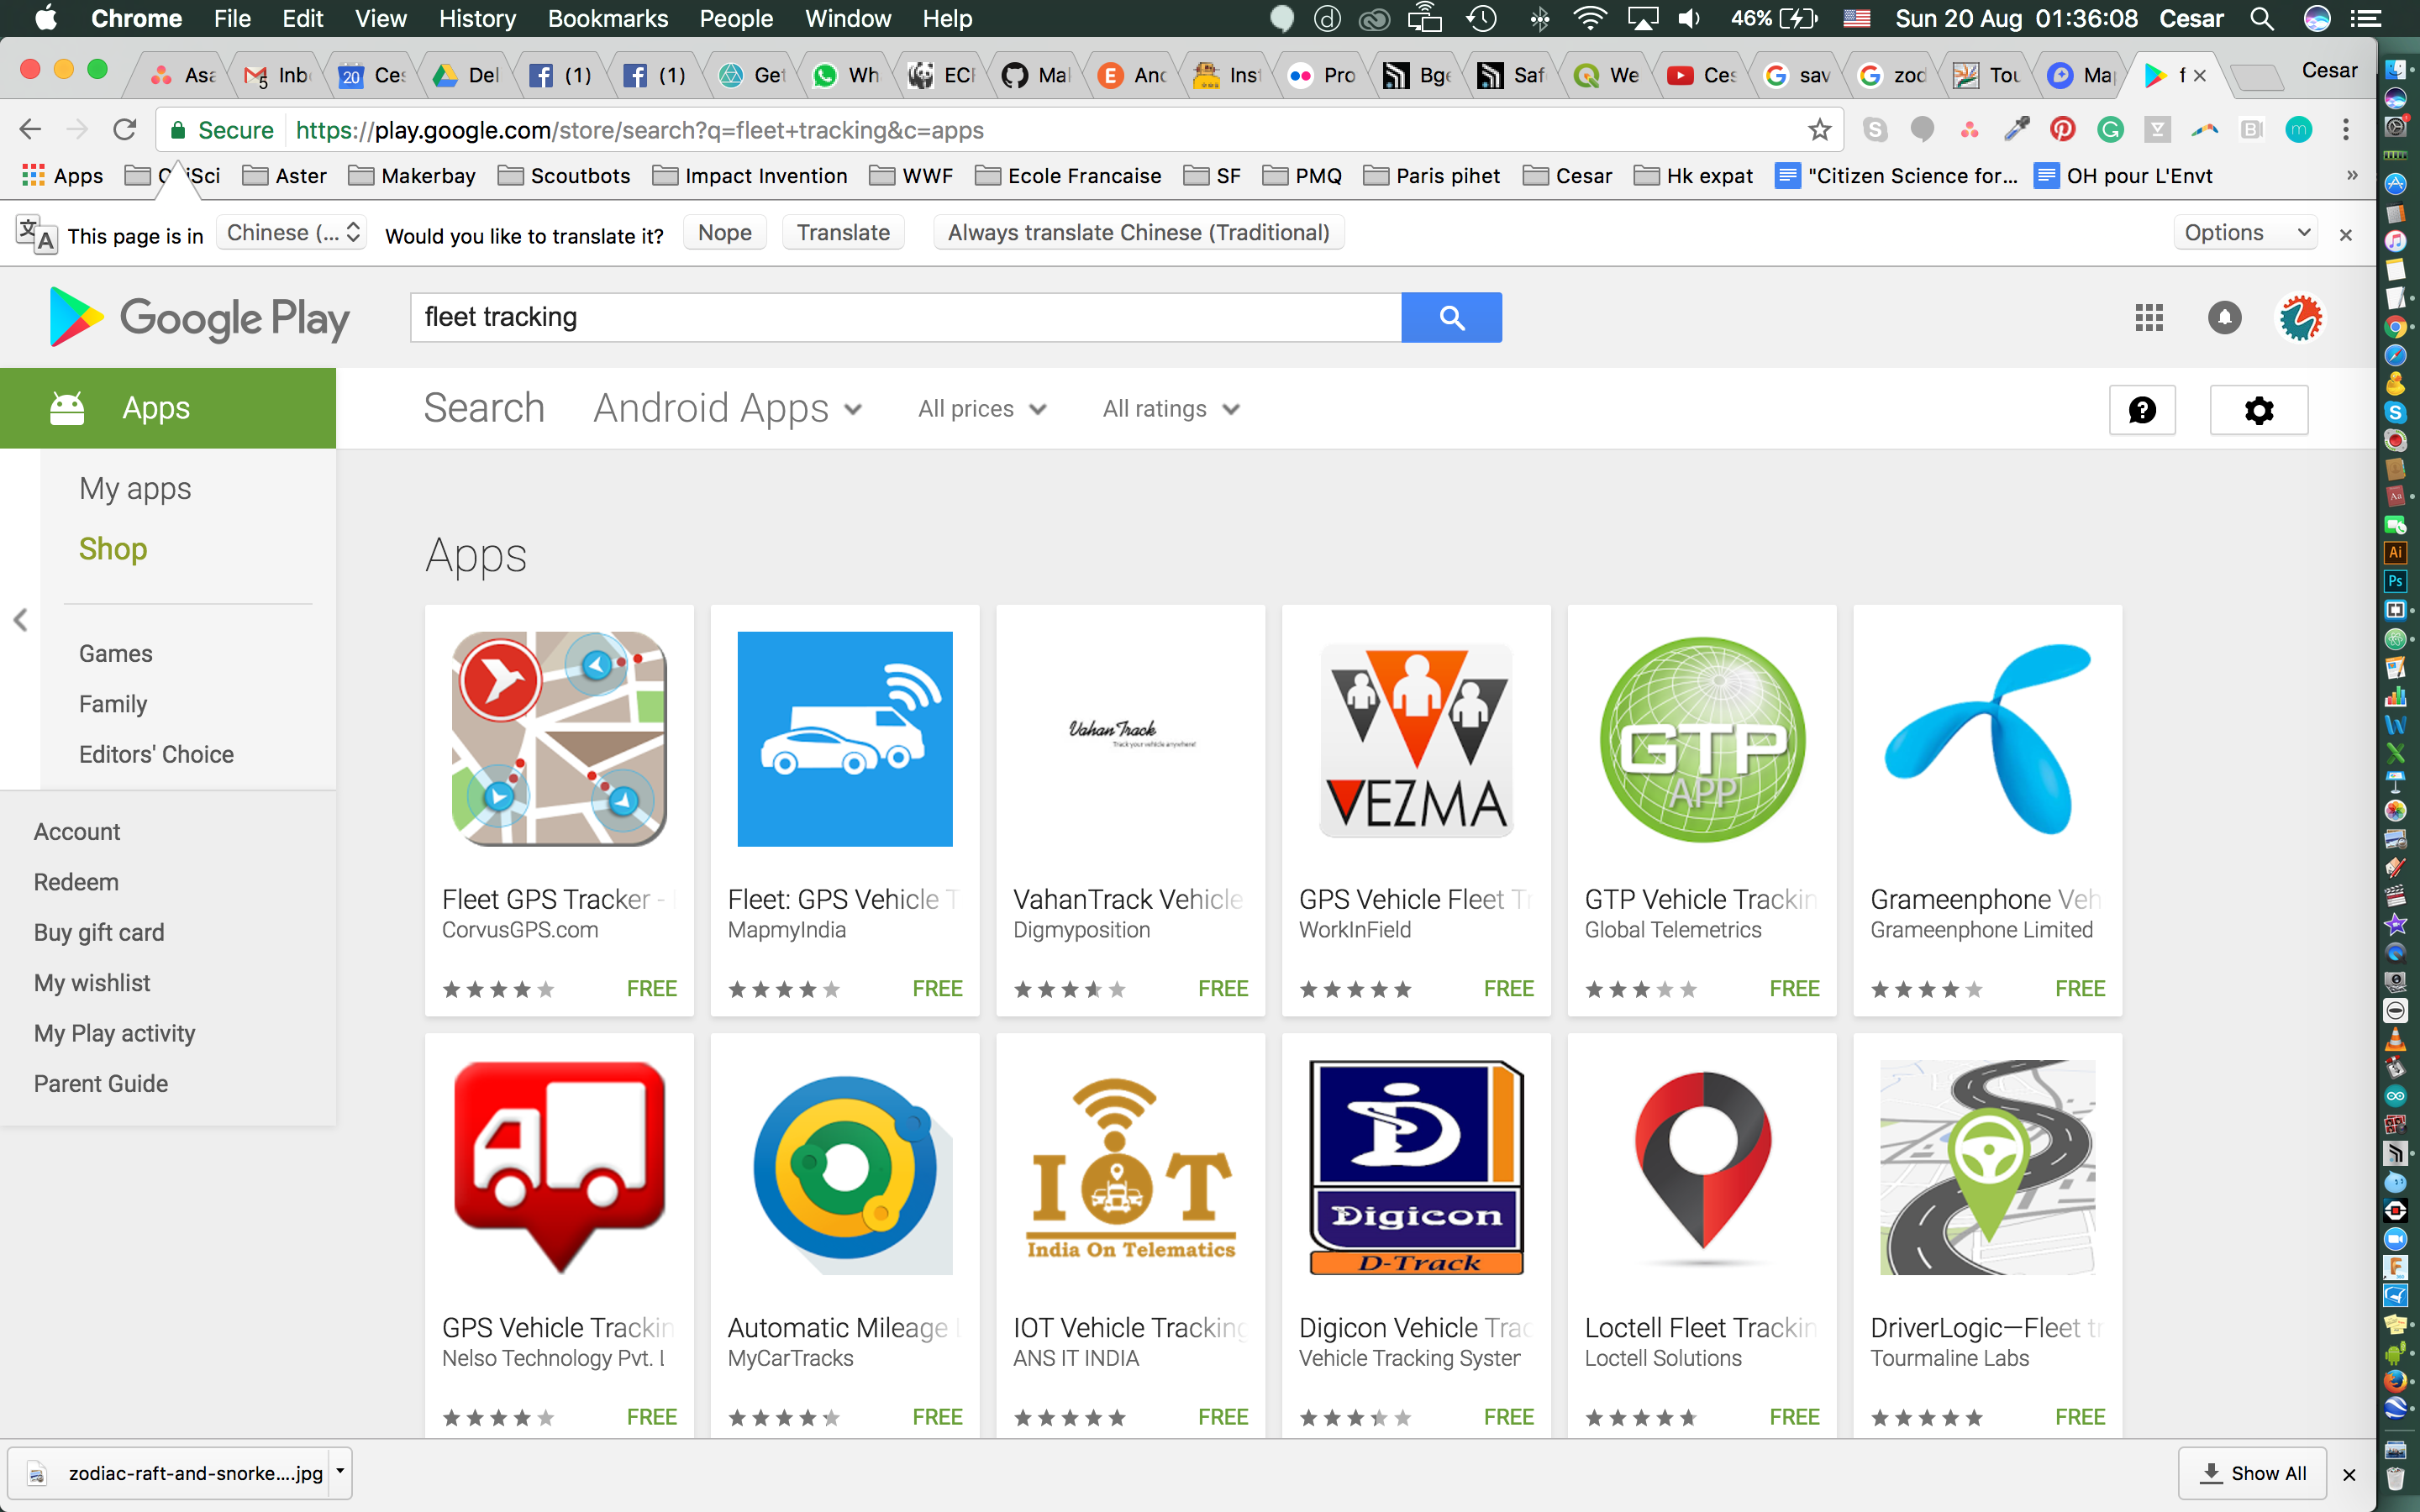Open the translate Options dropdown
This screenshot has height=1512, width=2420.
click(x=2246, y=233)
